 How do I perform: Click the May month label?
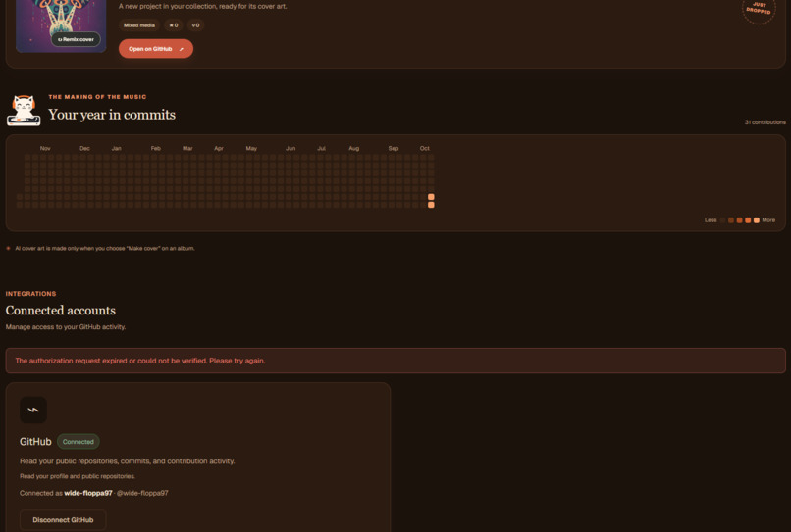pyautogui.click(x=251, y=149)
